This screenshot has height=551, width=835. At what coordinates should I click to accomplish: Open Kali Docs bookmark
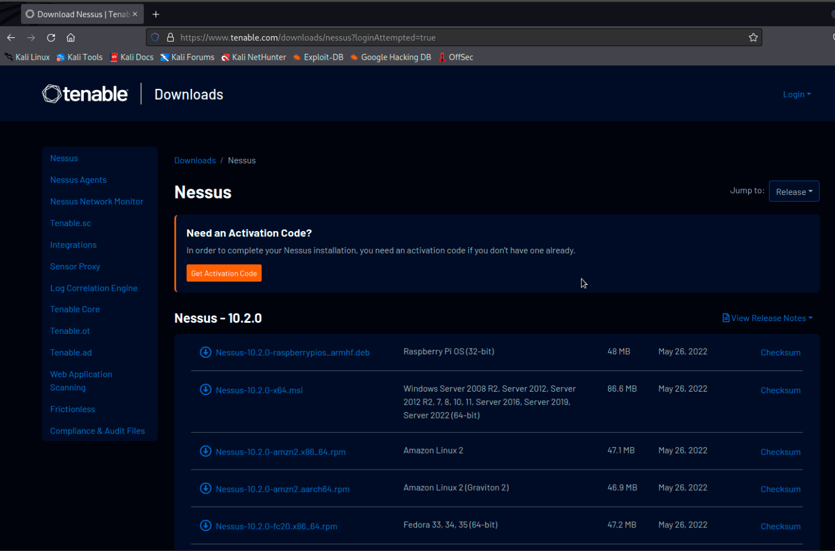point(131,57)
